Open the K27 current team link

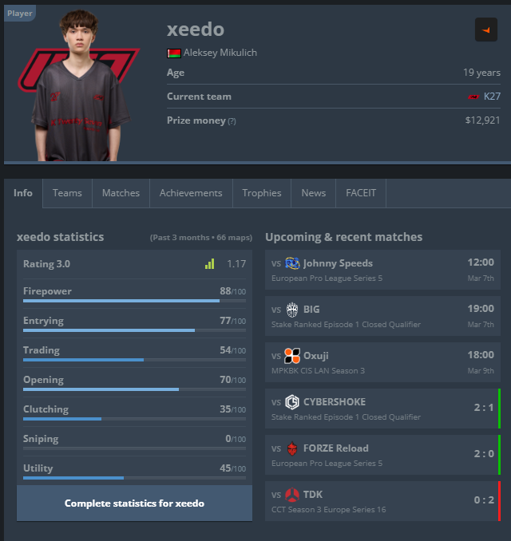point(492,97)
